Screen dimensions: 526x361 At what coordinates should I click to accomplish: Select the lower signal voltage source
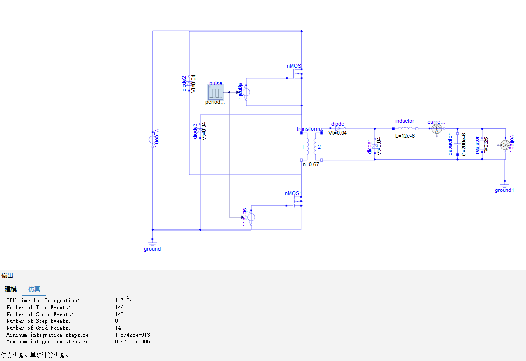pos(251,217)
